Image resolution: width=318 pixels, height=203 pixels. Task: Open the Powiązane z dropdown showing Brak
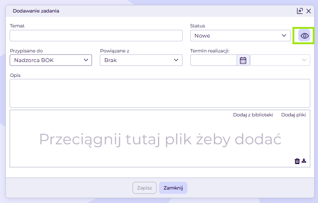[141, 60]
